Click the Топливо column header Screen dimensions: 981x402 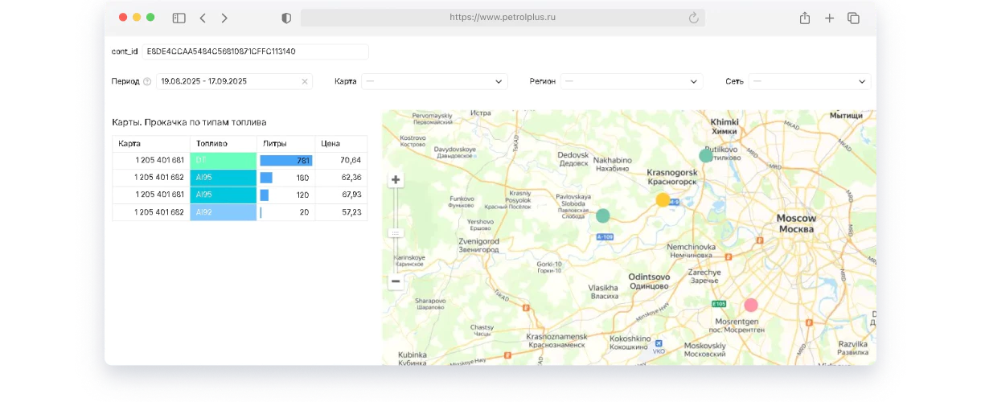click(x=223, y=144)
